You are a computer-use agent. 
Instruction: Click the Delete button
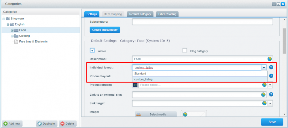pos(68,124)
